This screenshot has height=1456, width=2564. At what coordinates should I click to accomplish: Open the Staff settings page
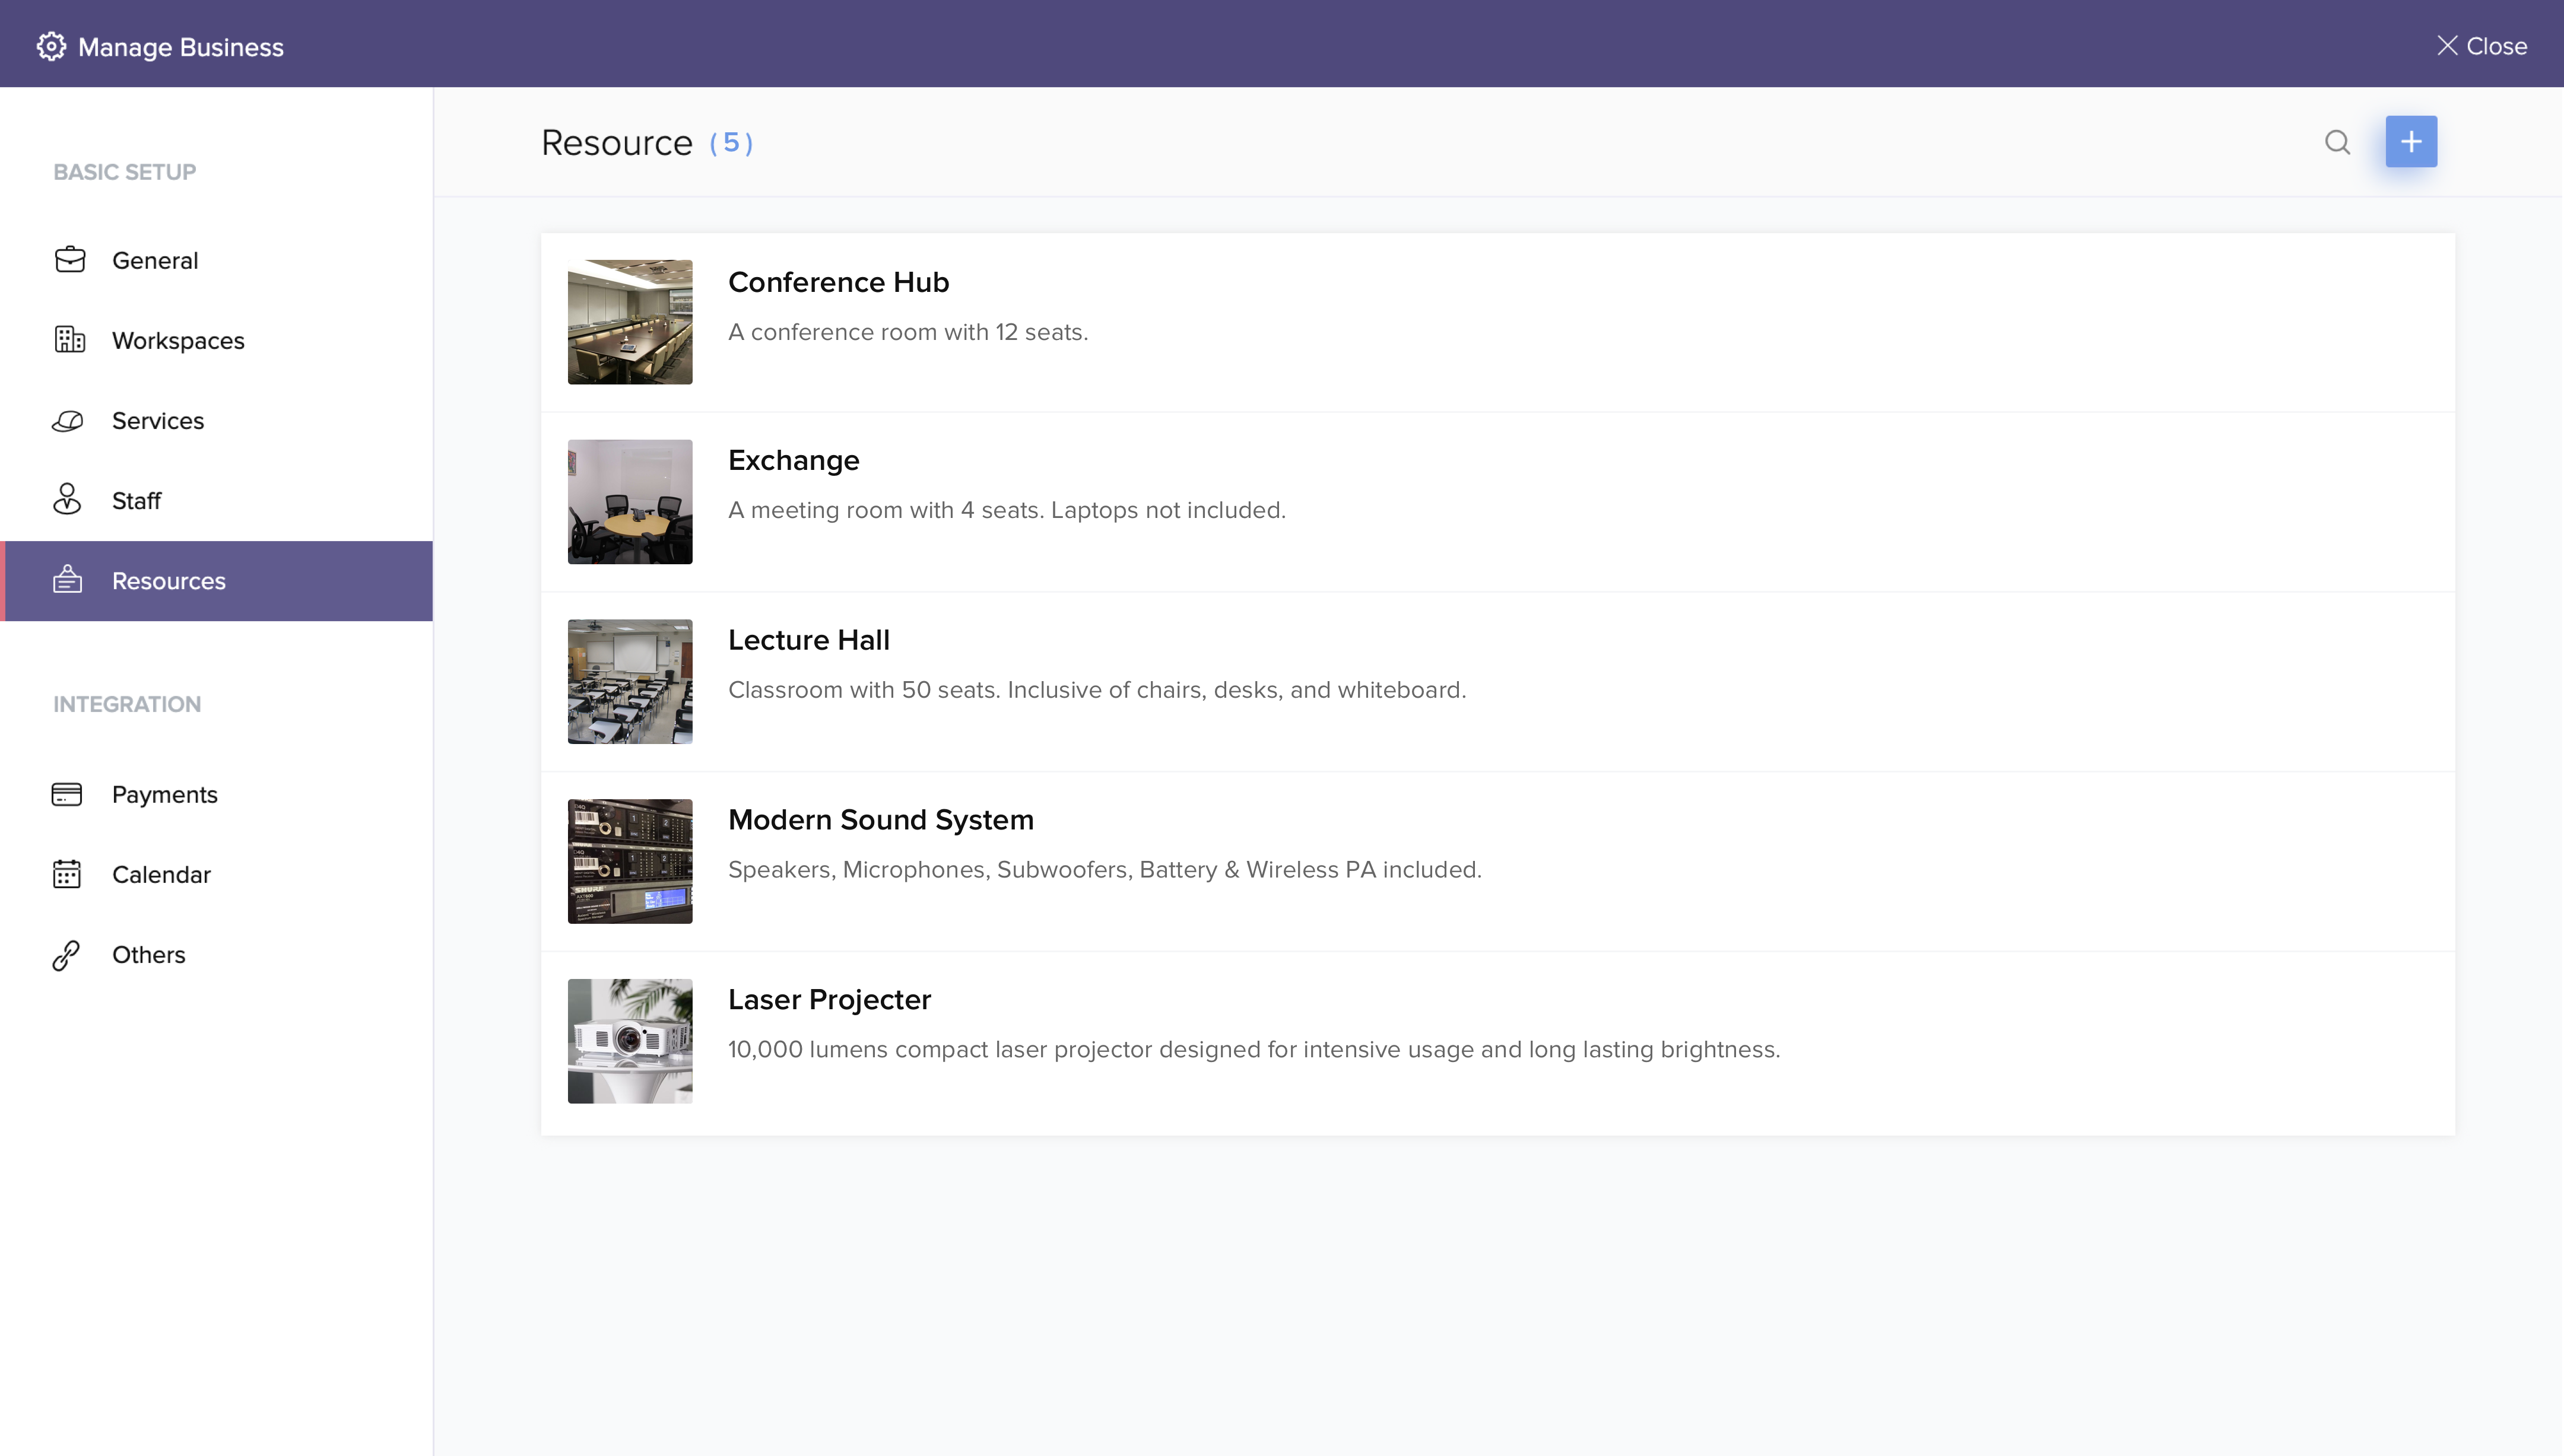(136, 501)
